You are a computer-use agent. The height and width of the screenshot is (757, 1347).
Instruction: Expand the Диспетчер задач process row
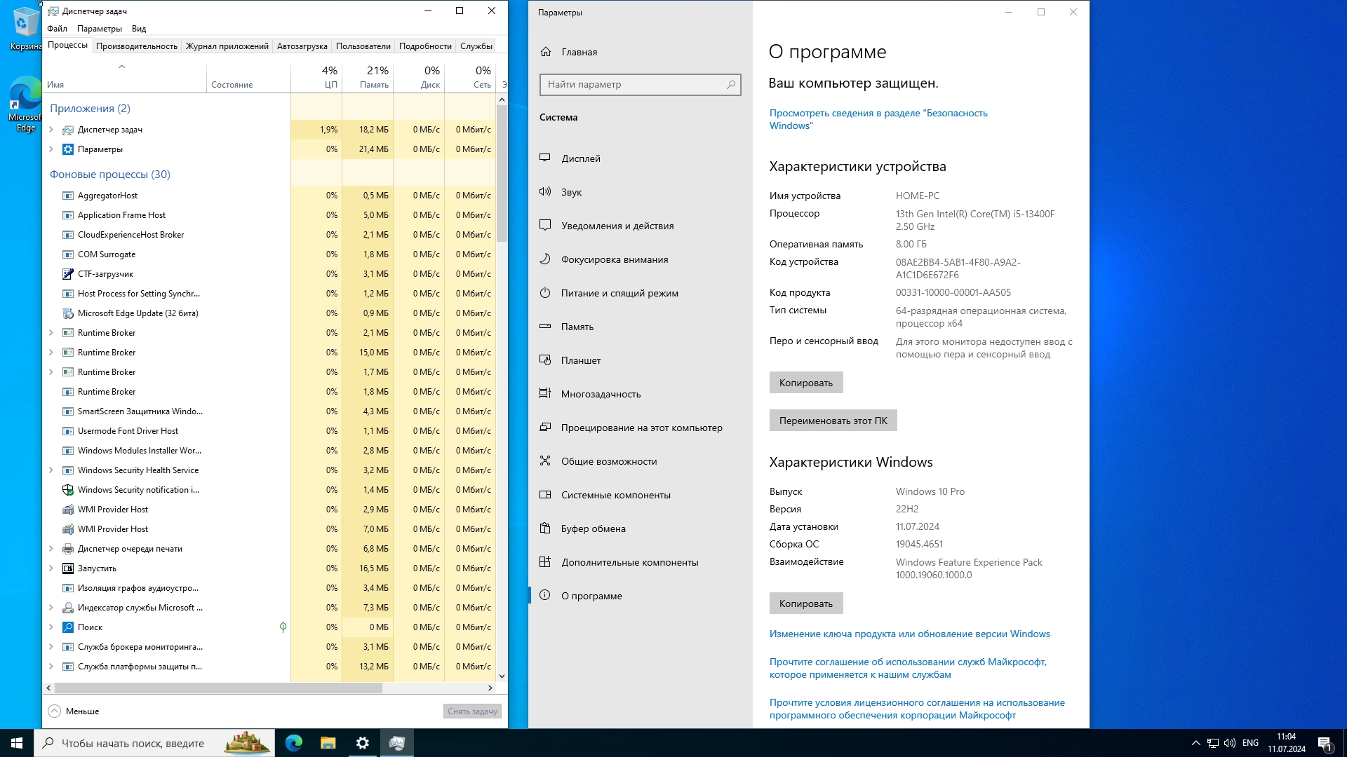[51, 130]
